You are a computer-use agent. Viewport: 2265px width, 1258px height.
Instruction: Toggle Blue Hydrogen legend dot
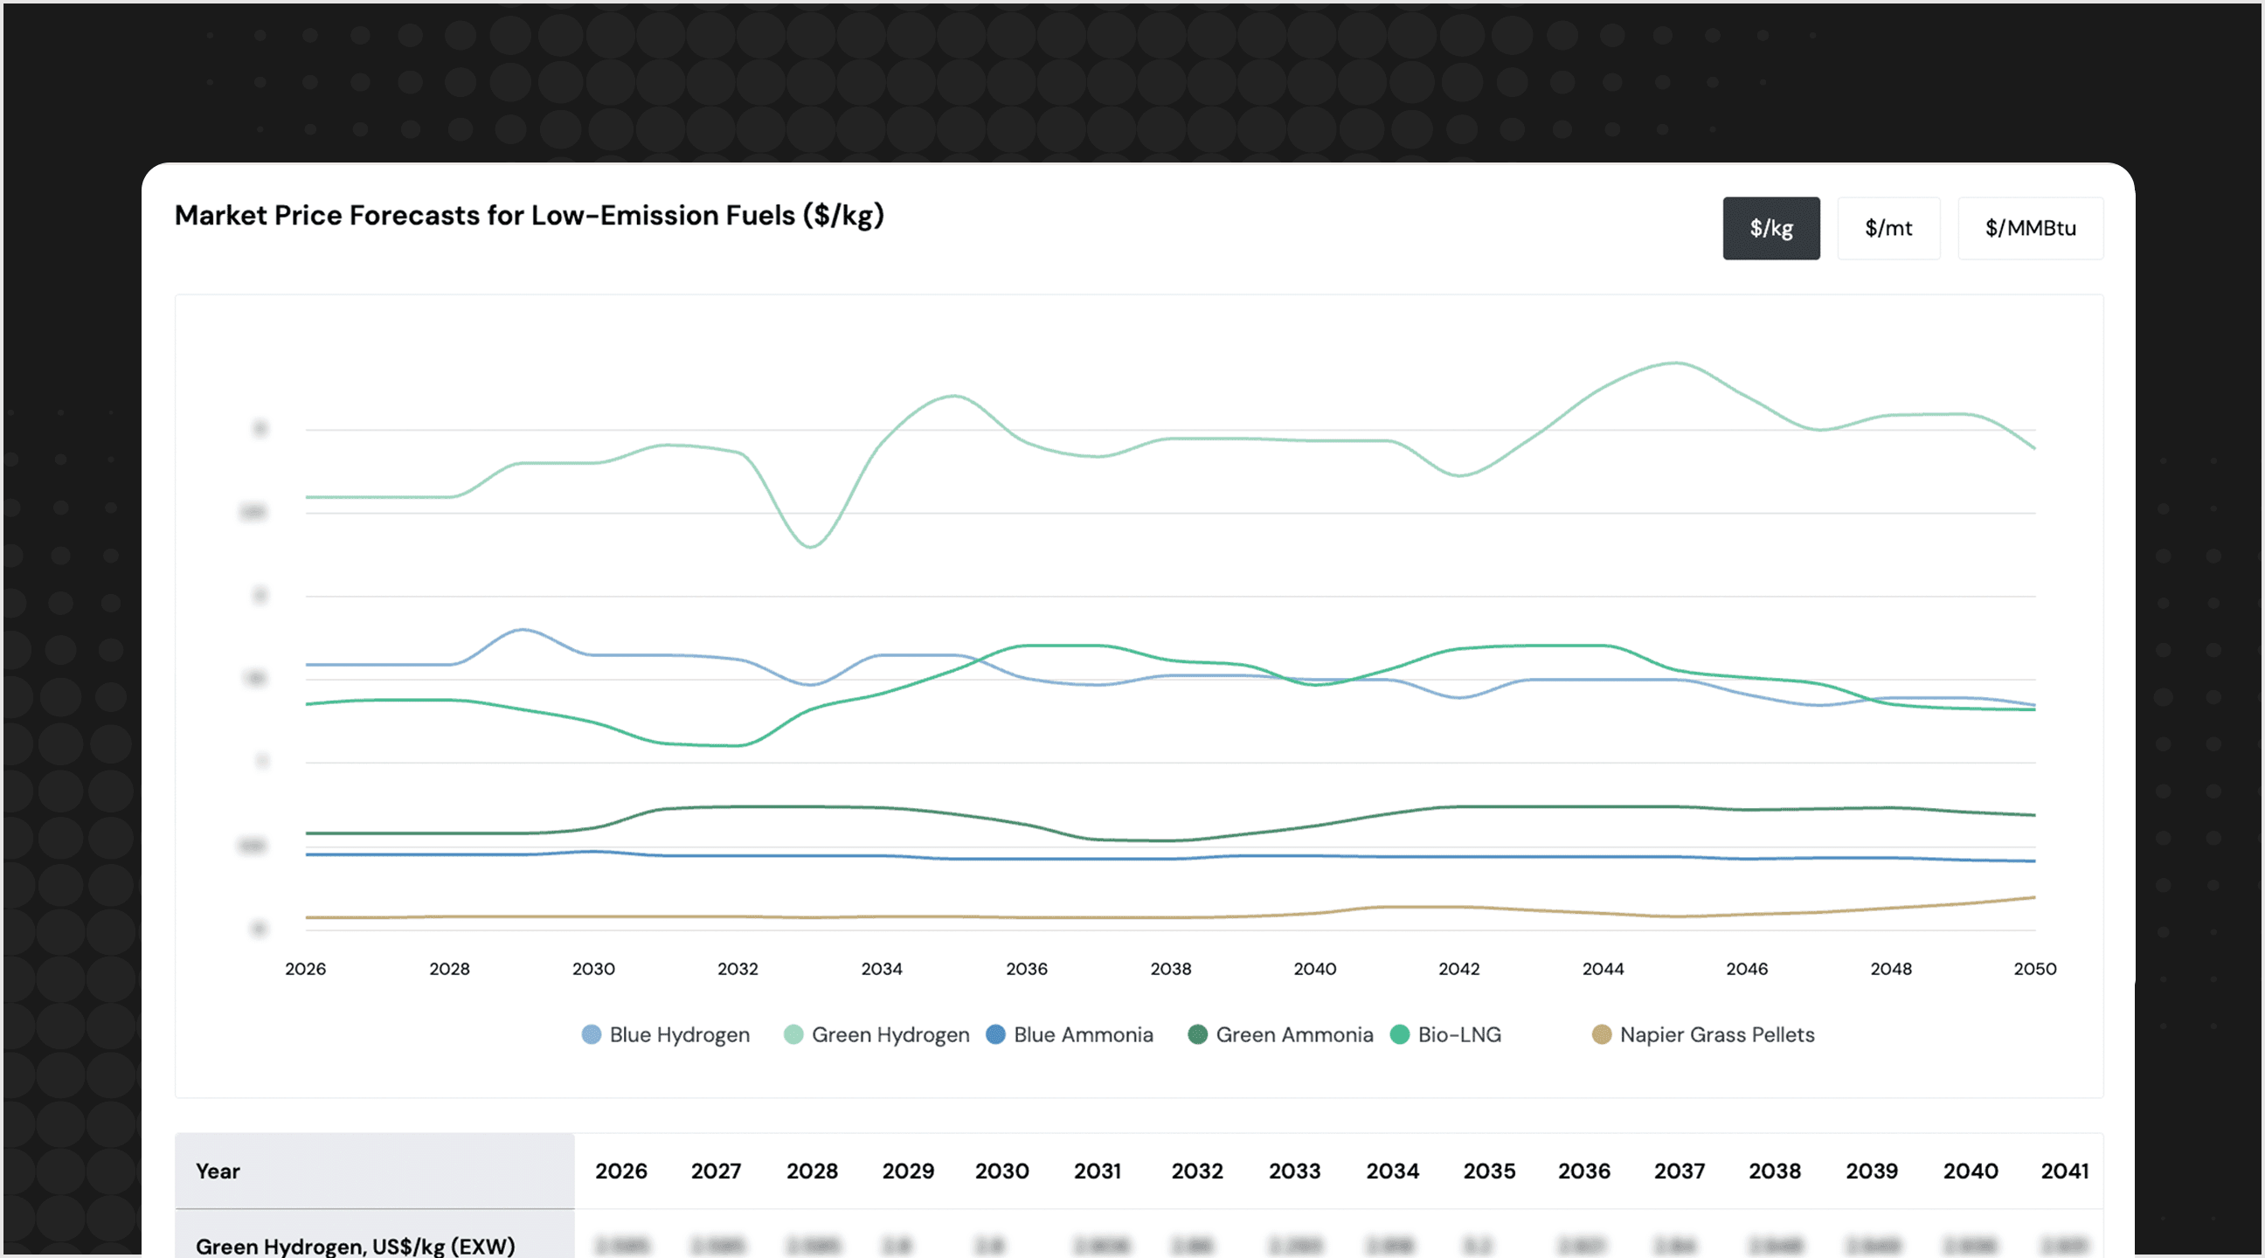pyautogui.click(x=592, y=1034)
